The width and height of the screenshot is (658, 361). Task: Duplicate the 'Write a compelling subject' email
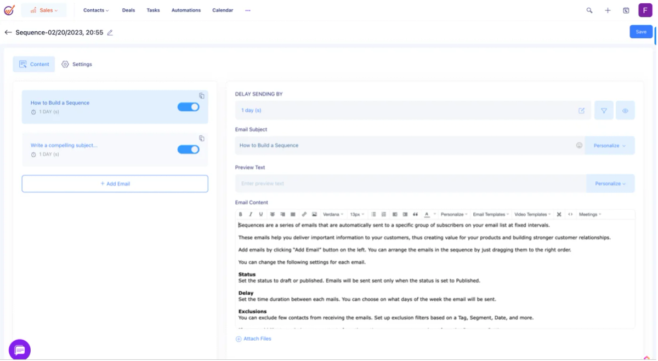click(x=202, y=139)
